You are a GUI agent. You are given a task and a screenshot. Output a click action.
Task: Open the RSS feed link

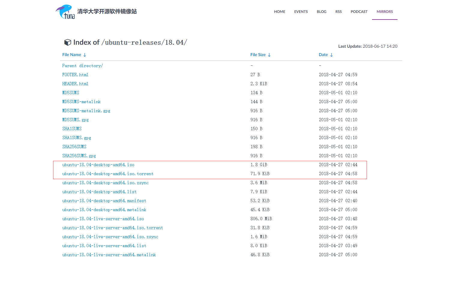click(338, 12)
